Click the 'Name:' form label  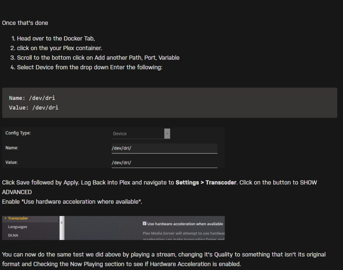click(x=12, y=148)
